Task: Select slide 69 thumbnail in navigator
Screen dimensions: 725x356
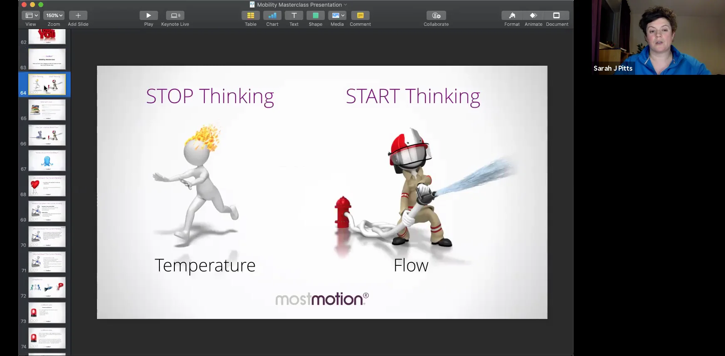Action: click(x=47, y=211)
